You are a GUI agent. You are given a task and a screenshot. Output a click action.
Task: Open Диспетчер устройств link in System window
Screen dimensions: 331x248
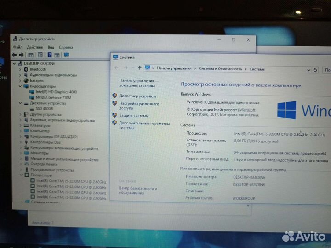pos(138,96)
